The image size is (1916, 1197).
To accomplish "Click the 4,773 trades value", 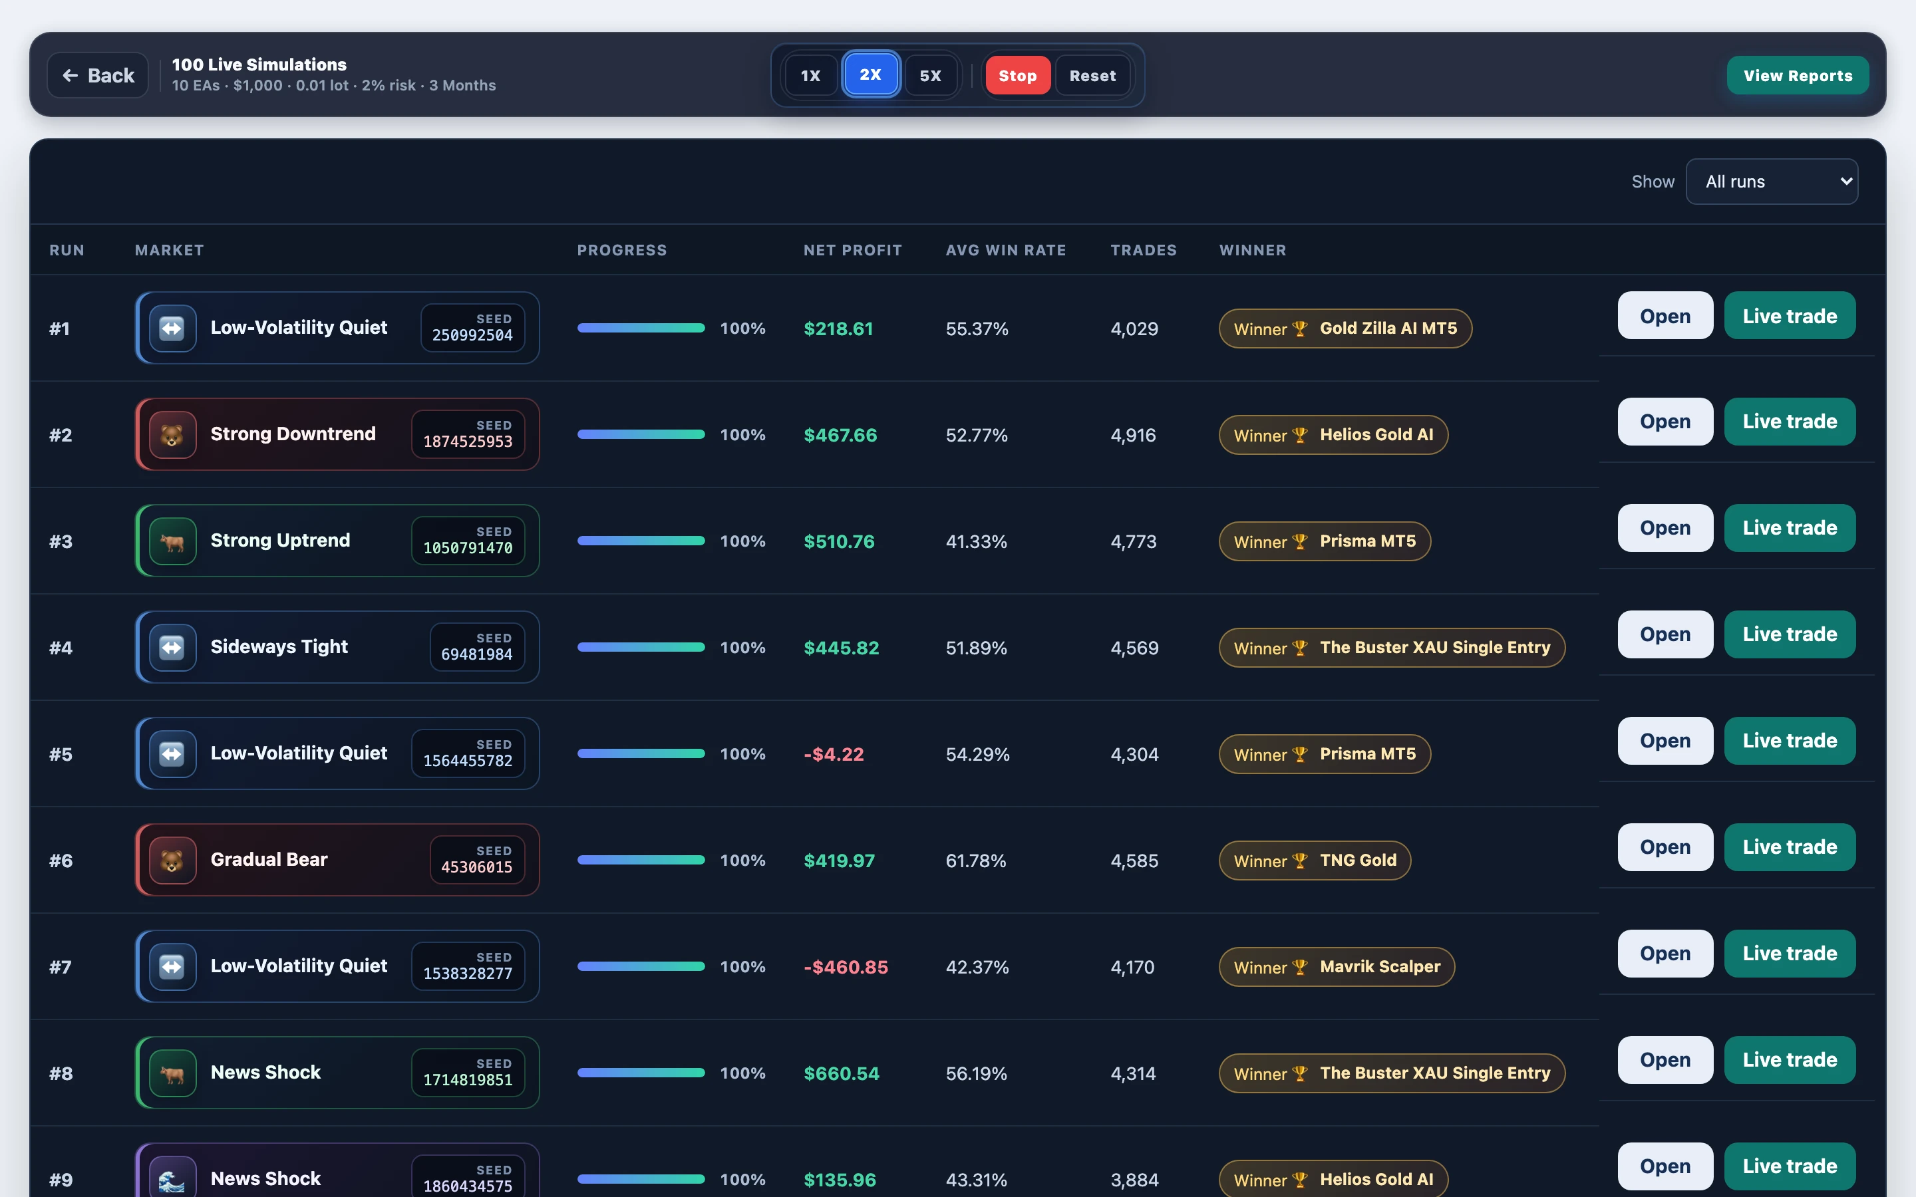I will pyautogui.click(x=1133, y=541).
